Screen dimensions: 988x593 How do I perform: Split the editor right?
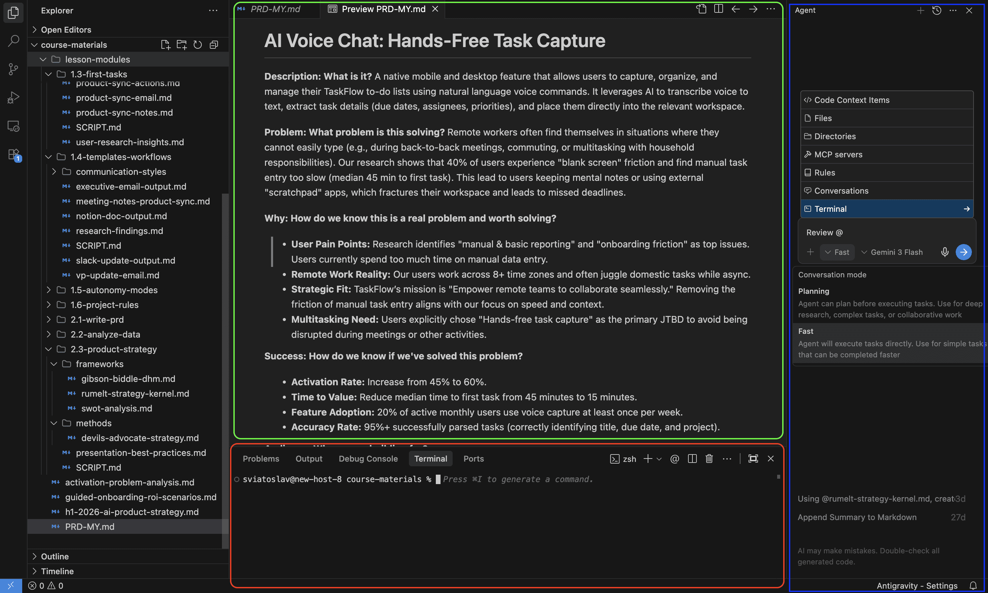coord(718,9)
